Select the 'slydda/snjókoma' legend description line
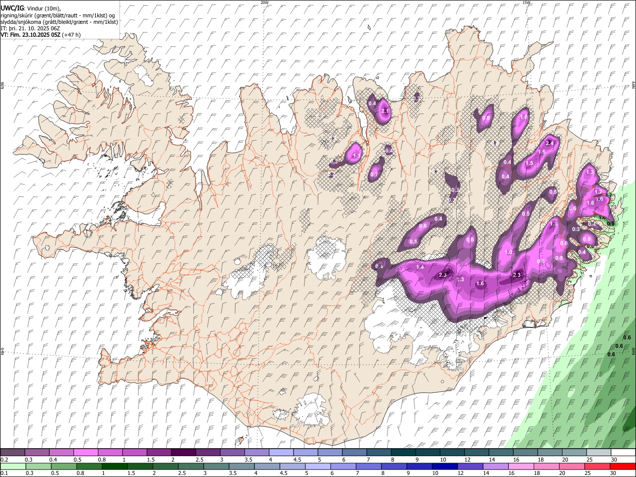 pyautogui.click(x=59, y=22)
